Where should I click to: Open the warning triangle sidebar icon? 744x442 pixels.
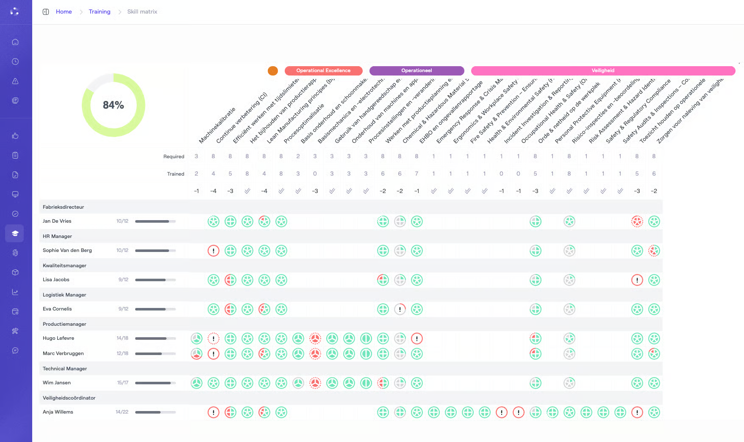pos(15,81)
